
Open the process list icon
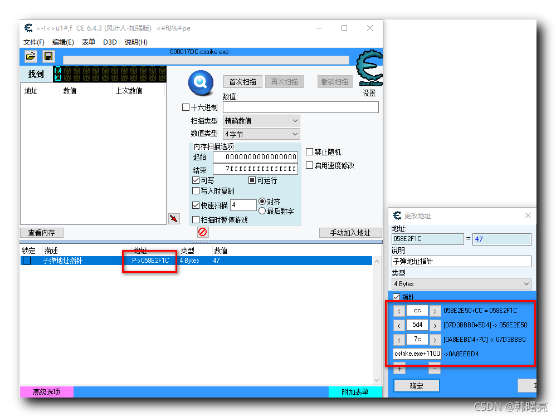coord(31,56)
